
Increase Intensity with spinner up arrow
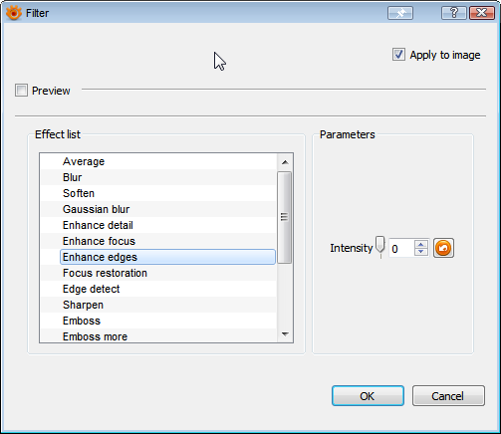421,245
